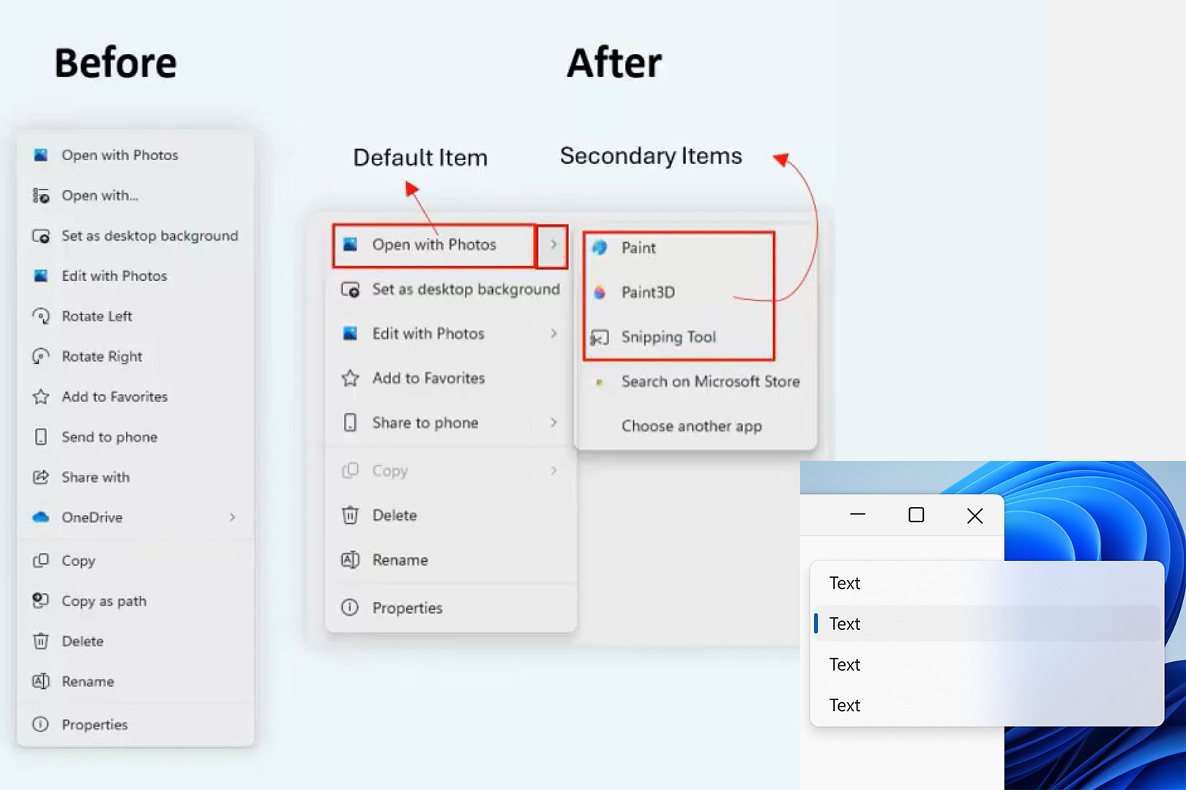Choose Set as desktop background in After menu
Viewport: 1186px width, 790px height.
465,290
